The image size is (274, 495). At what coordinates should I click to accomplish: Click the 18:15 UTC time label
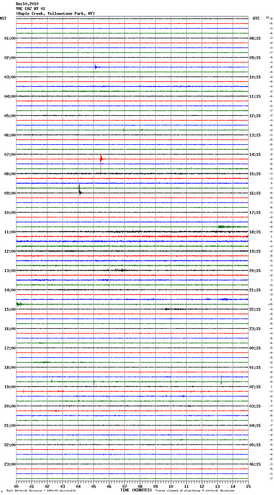(255, 232)
